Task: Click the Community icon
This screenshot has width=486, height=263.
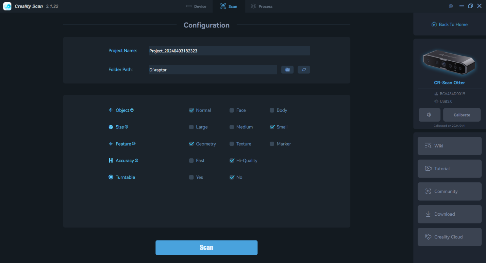Action: pyautogui.click(x=428, y=192)
